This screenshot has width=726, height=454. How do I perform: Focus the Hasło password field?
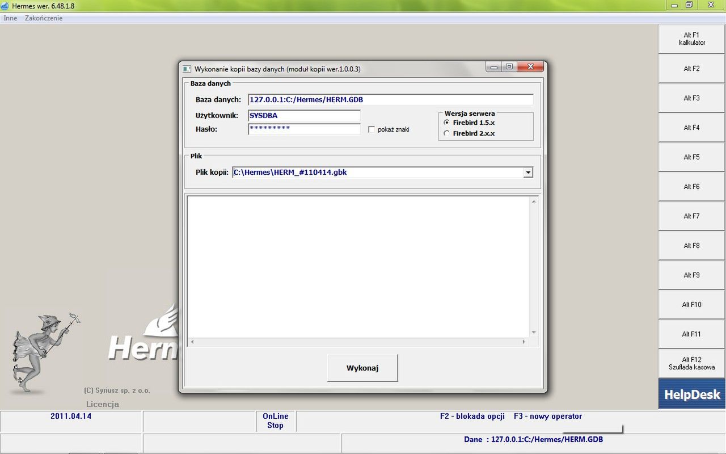tap(304, 129)
